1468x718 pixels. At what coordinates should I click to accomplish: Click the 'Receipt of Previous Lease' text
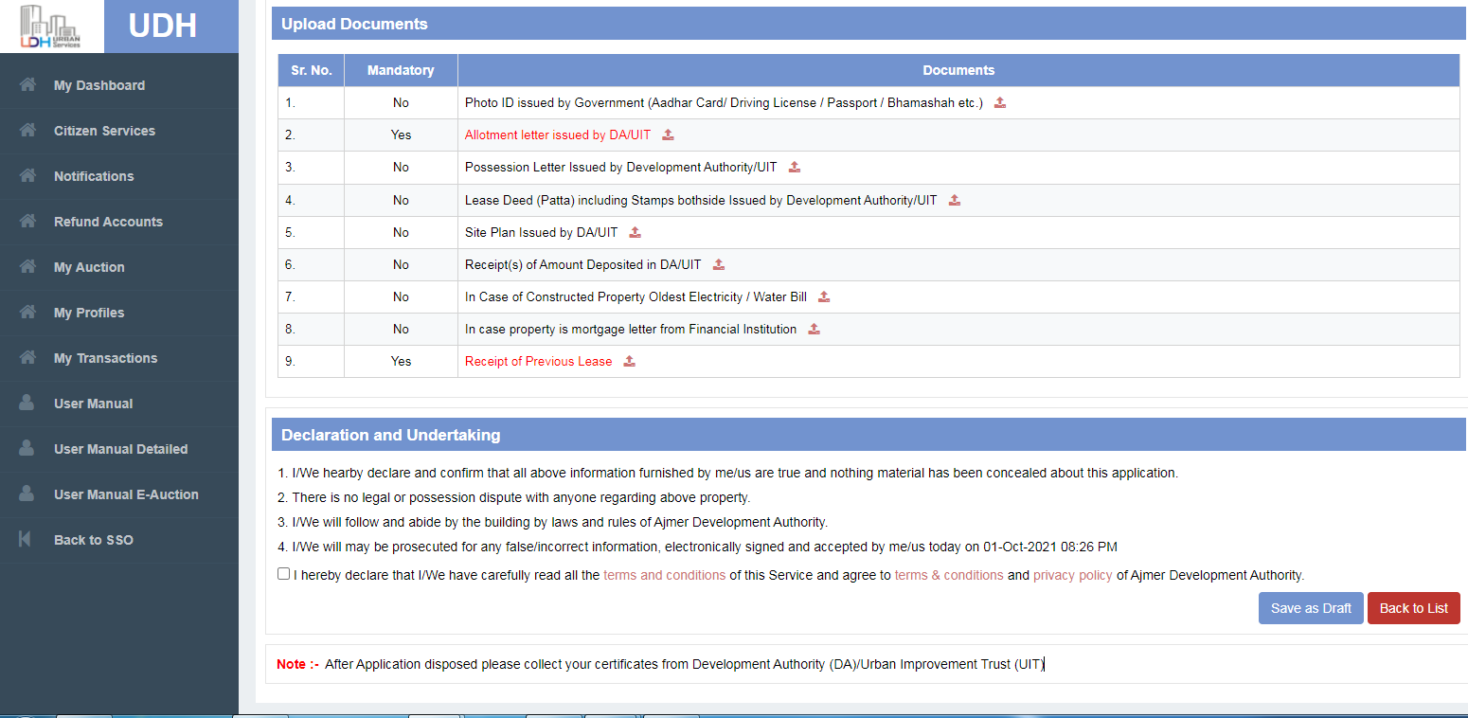point(538,361)
